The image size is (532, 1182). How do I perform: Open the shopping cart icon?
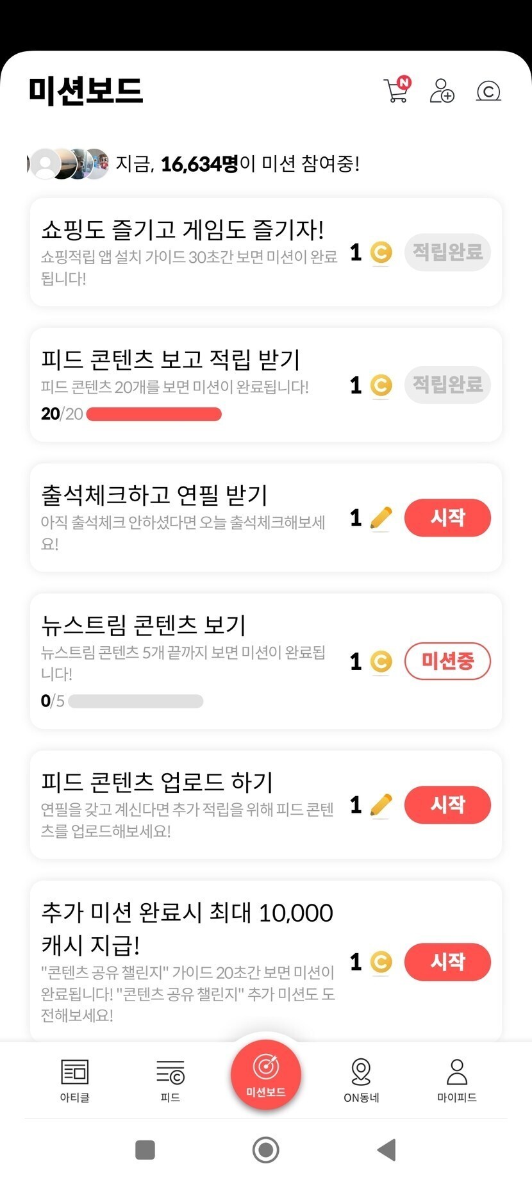pyautogui.click(x=396, y=90)
